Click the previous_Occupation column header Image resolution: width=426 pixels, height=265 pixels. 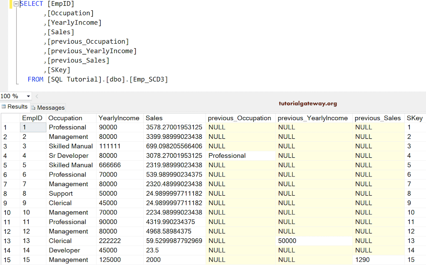click(240, 118)
